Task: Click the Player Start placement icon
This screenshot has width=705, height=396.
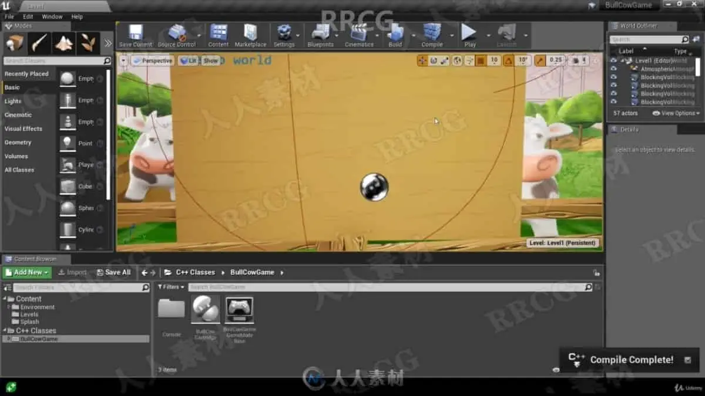Action: (68, 165)
